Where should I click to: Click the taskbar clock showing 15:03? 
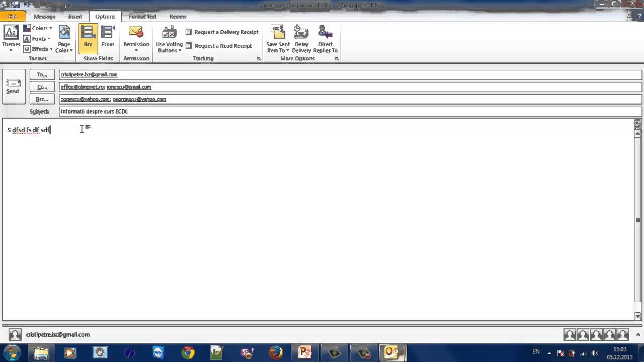click(x=620, y=353)
